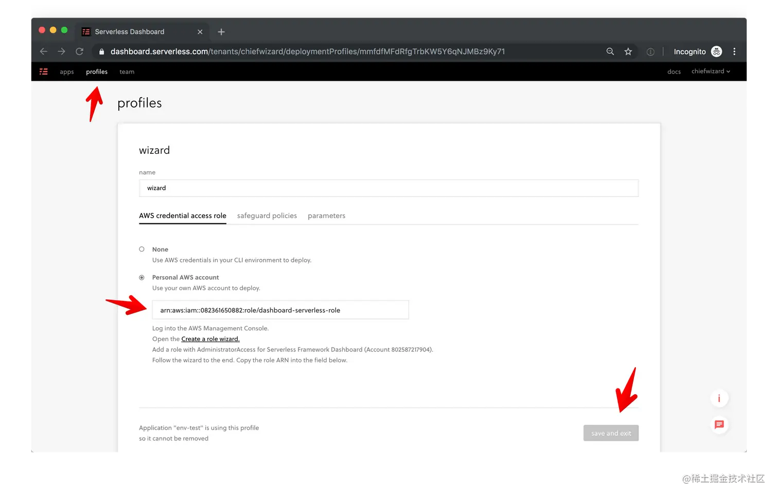
Task: Switch to parameters tab
Action: [x=327, y=216]
